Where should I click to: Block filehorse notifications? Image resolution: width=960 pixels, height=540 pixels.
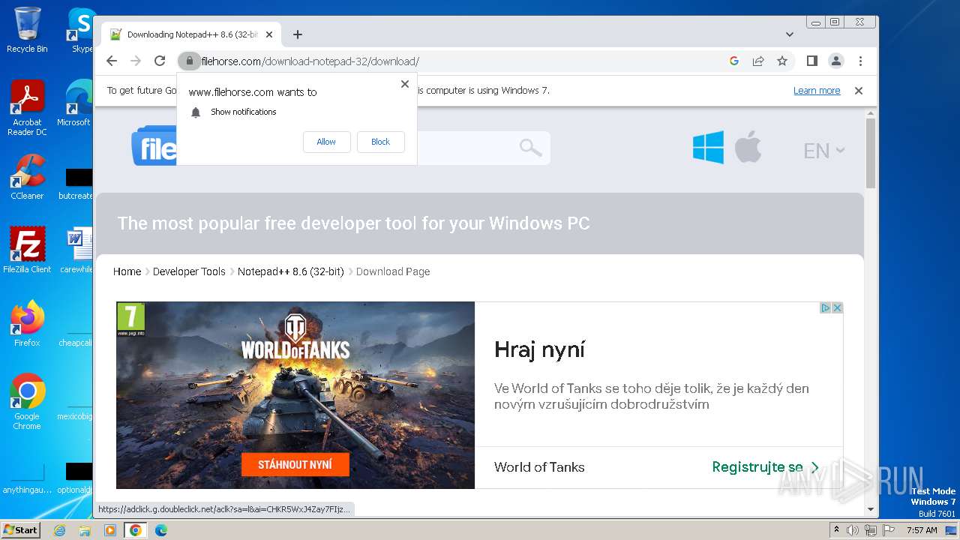[x=381, y=142]
